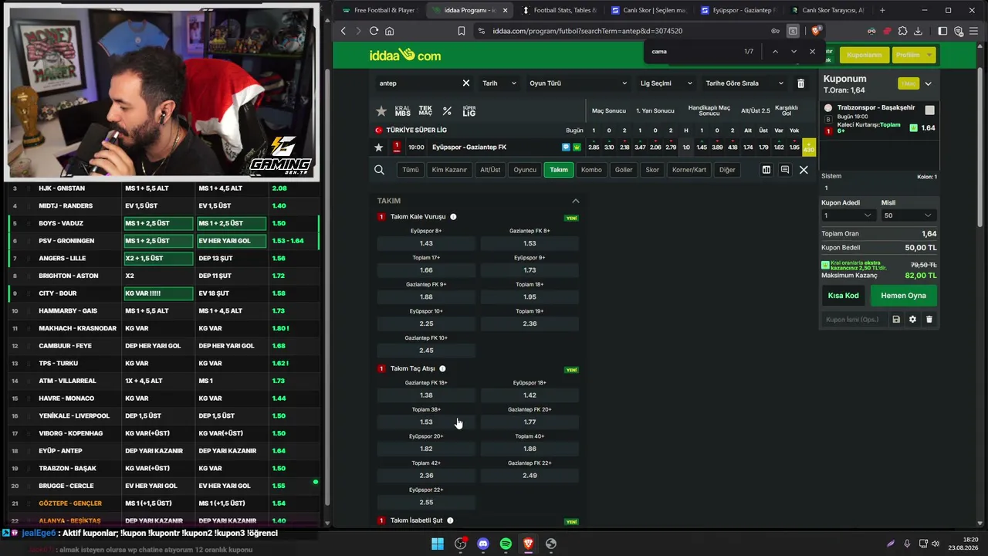988x556 pixels.
Task: Select the percent filter icon
Action: click(x=447, y=111)
